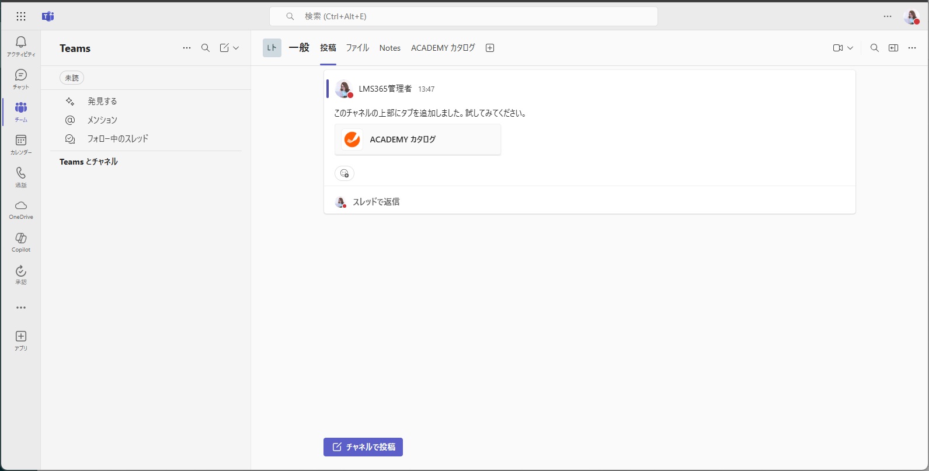Add a new tab with plus icon
The width and height of the screenshot is (929, 471).
490,48
